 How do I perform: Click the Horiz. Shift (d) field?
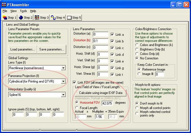103,54
